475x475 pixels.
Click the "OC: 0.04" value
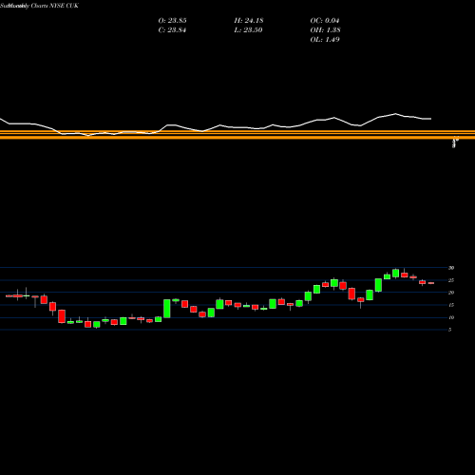(x=325, y=21)
